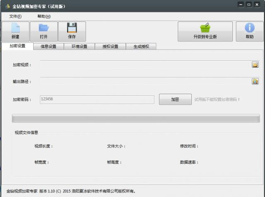The width and height of the screenshot is (265, 197).
Task: Open the 帮助(H) menu
Action: tap(44, 17)
